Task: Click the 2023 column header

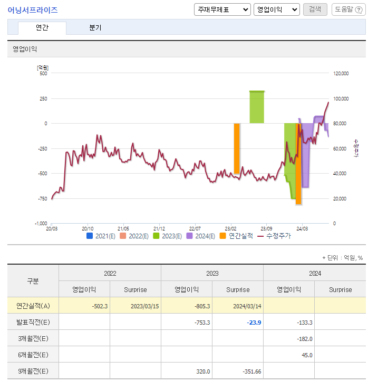Action: 212,273
